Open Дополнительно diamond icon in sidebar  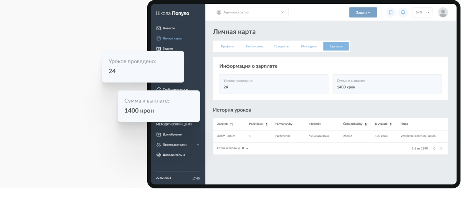[159, 155]
